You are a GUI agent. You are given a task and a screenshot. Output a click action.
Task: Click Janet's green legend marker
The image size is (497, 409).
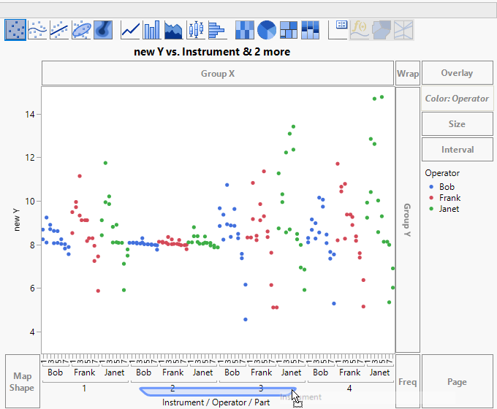pyautogui.click(x=431, y=209)
